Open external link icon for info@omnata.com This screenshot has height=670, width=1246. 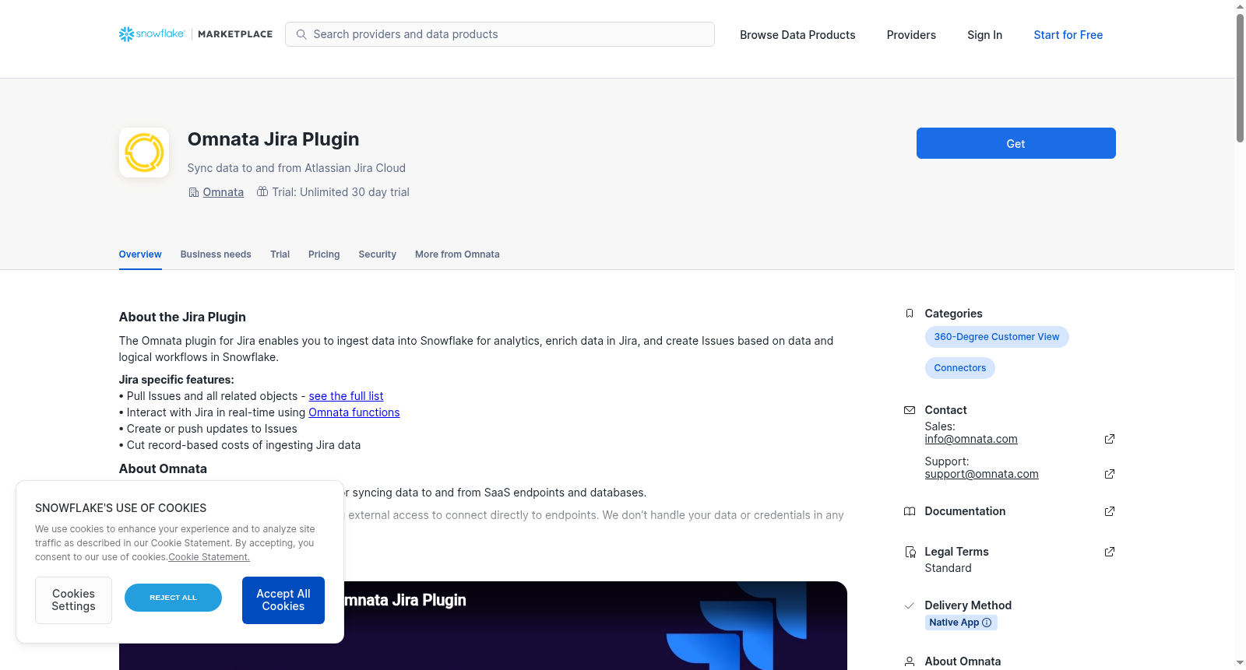coord(1110,439)
